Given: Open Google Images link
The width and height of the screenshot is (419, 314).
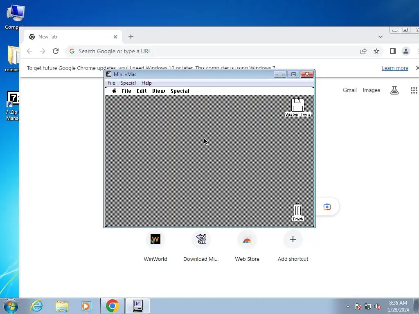Looking at the screenshot, I should tap(371, 90).
